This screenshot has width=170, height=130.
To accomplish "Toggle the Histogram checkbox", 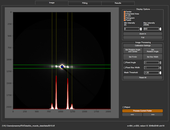I will pos(125,18).
